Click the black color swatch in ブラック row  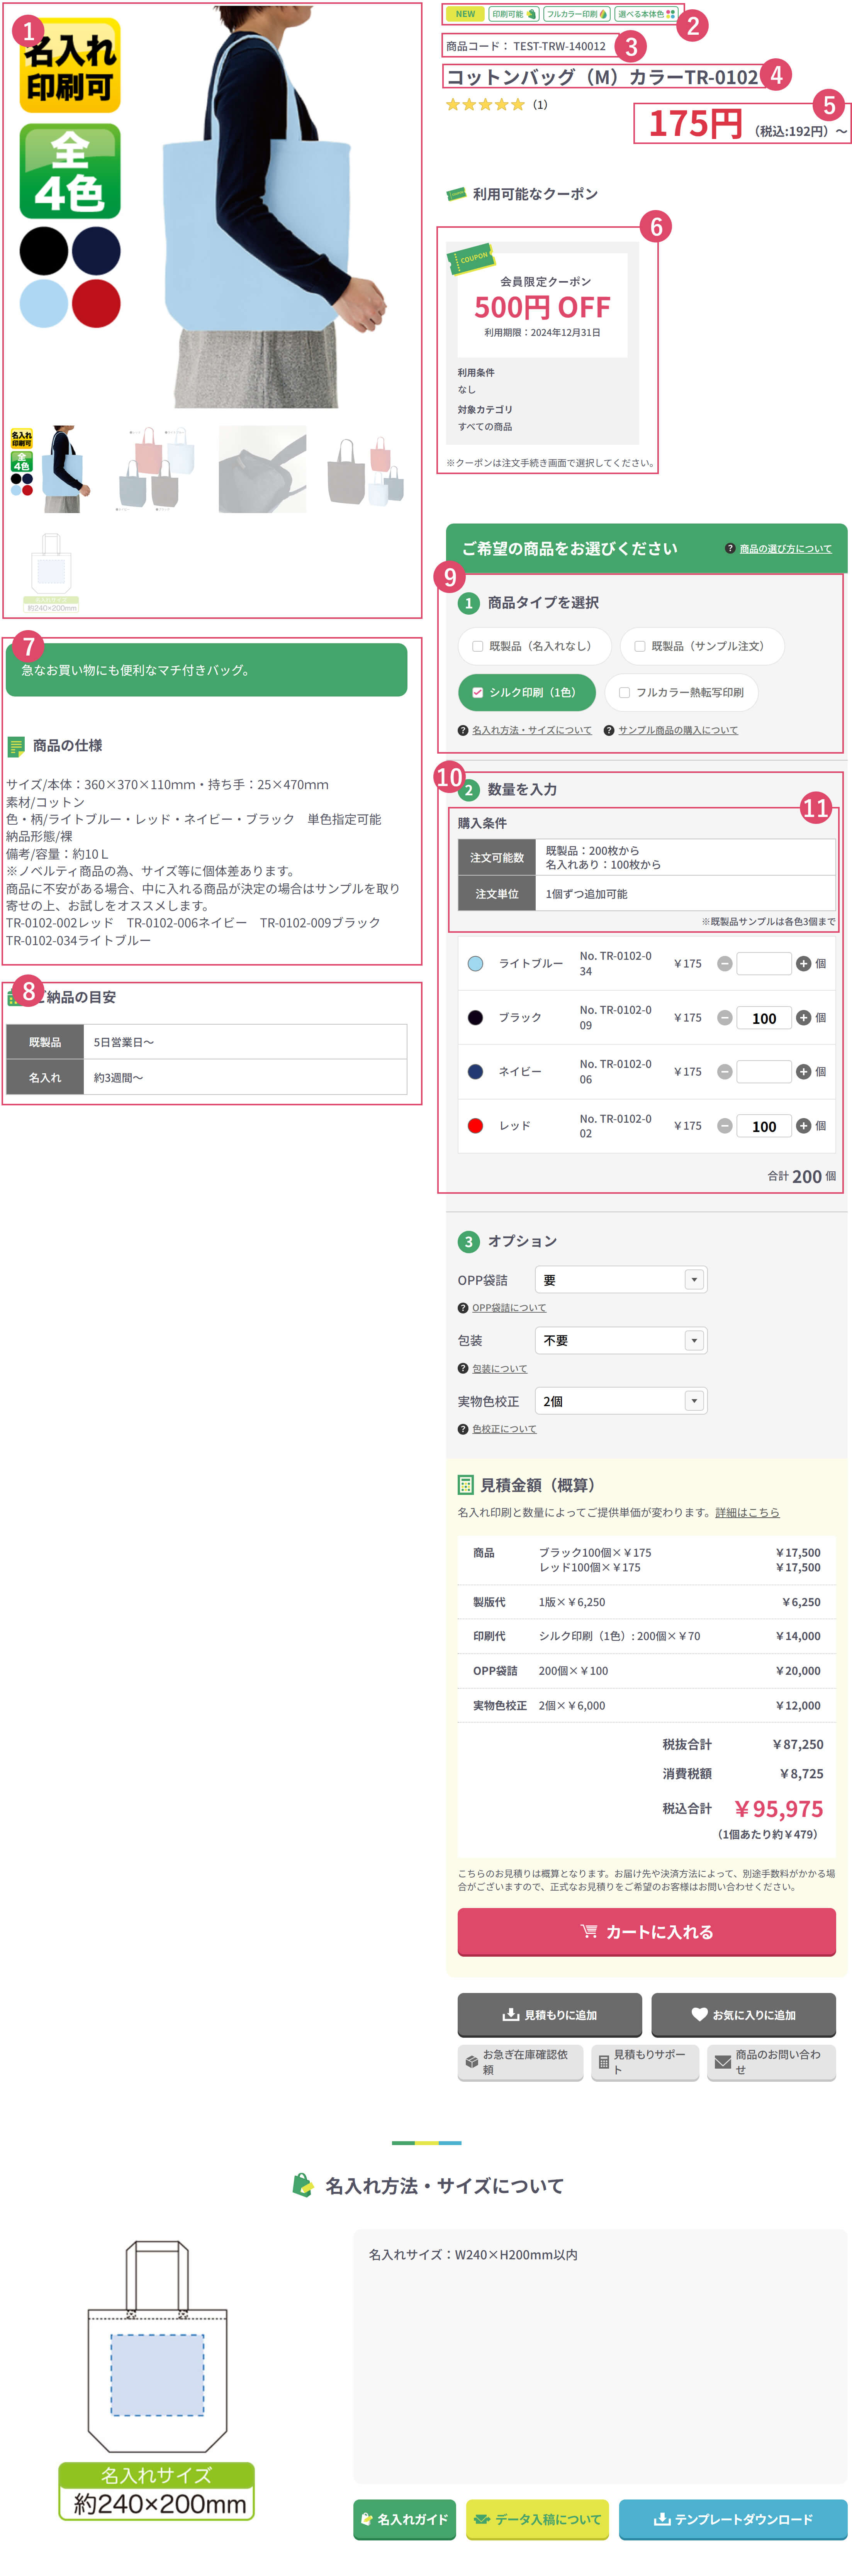[475, 1017]
